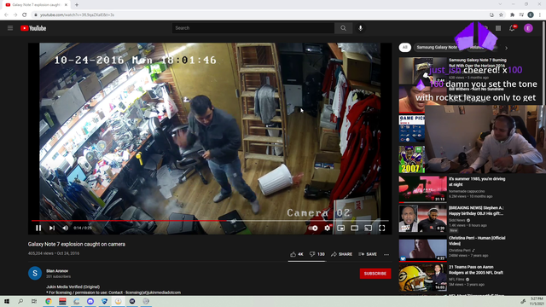Image resolution: width=546 pixels, height=307 pixels.
Task: Open Chrome media controls icon
Action: (x=521, y=14)
